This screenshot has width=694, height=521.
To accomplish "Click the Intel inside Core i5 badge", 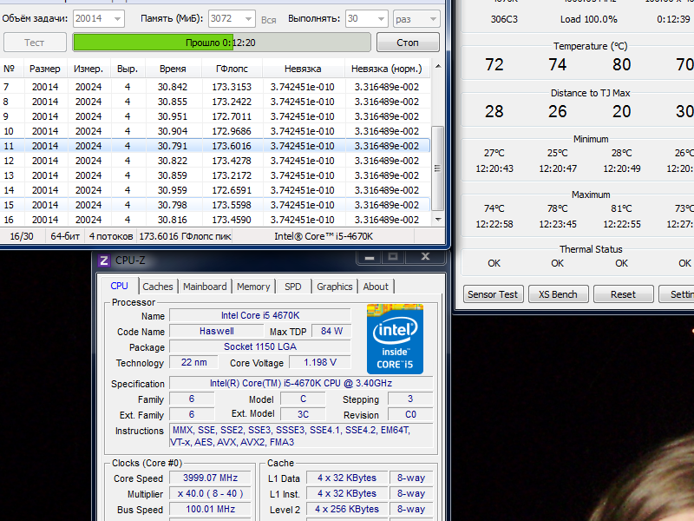I will tap(395, 339).
